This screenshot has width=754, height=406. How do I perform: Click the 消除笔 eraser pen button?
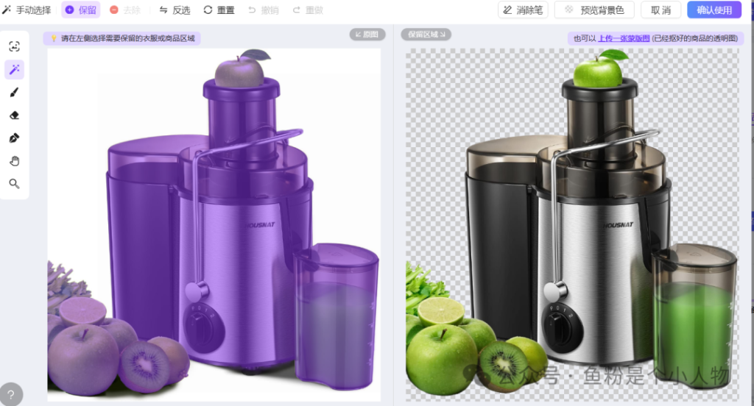pos(523,10)
